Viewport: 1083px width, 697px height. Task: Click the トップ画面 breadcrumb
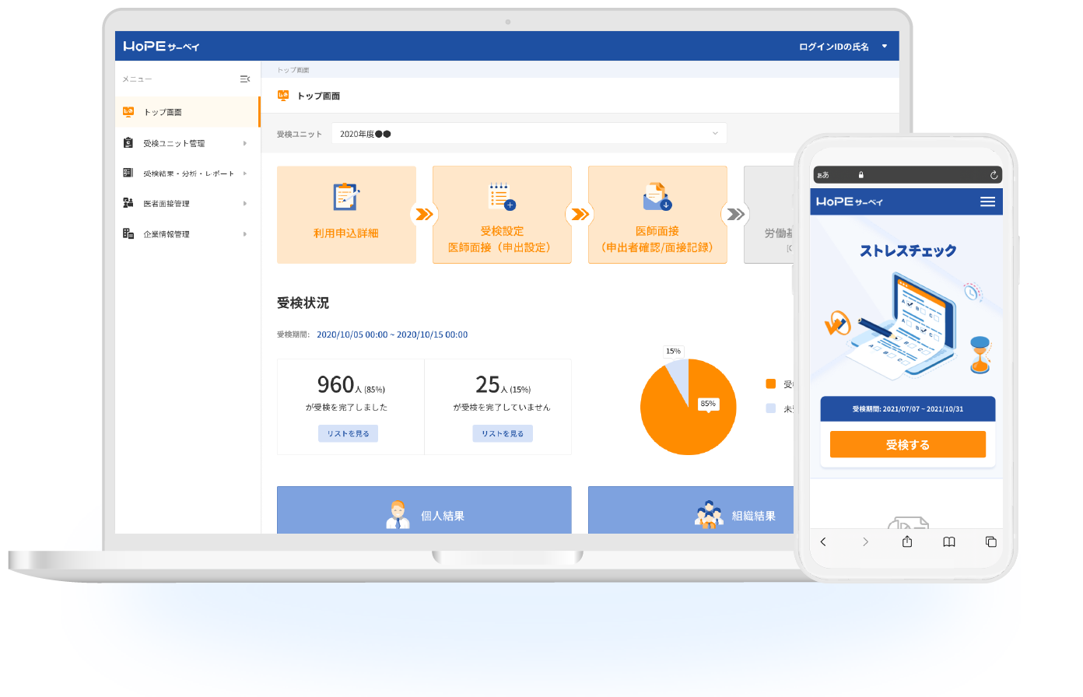[x=293, y=70]
